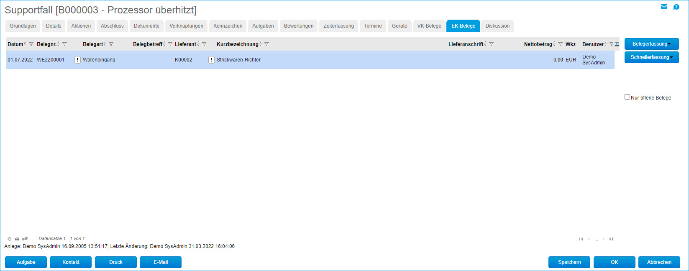The height and width of the screenshot is (271, 689).
Task: Open the Abschluss tab
Action: 112,26
